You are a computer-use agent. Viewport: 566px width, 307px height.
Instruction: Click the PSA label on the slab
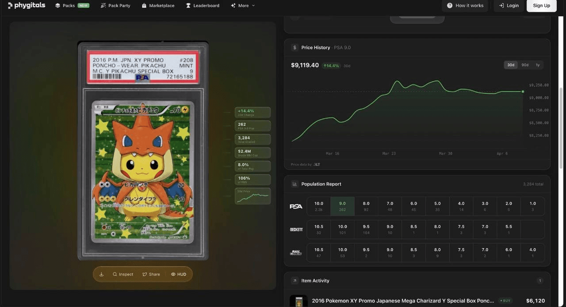(x=143, y=68)
